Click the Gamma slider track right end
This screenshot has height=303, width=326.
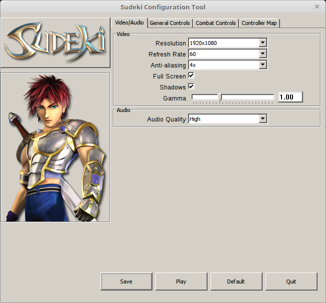click(272, 97)
